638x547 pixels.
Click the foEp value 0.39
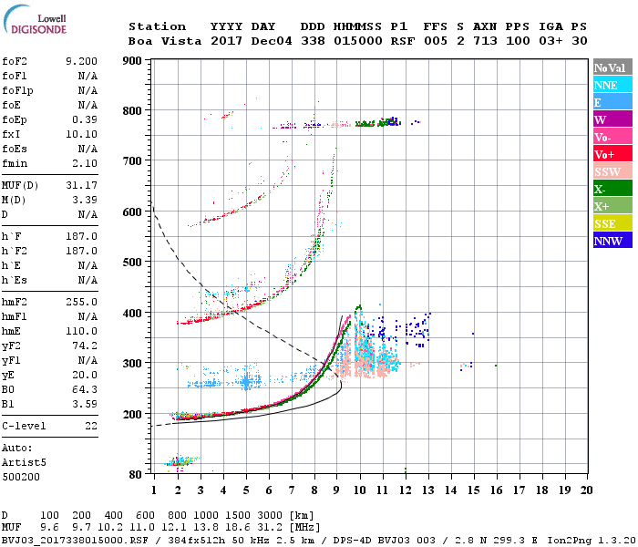tap(85, 119)
